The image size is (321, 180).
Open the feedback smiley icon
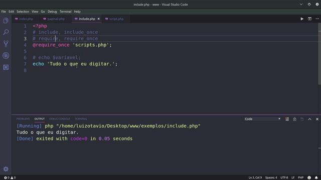(x=309, y=177)
